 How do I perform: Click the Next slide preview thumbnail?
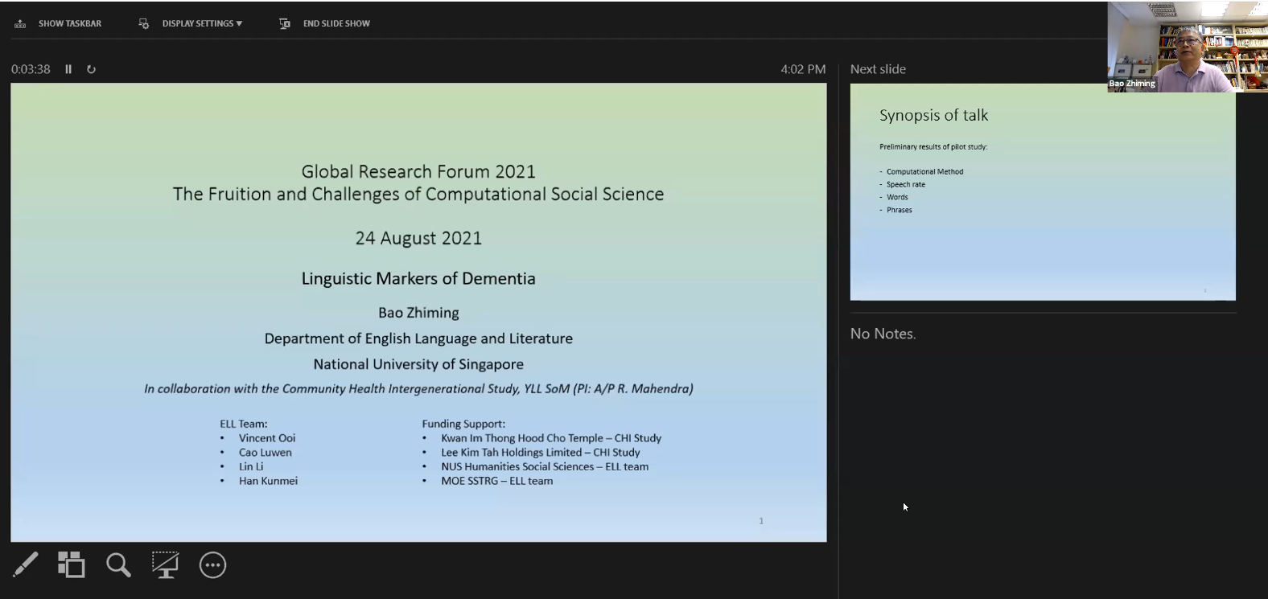coord(1043,192)
